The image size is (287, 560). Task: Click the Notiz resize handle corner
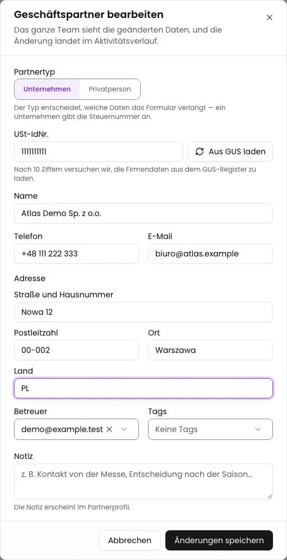(x=270, y=495)
